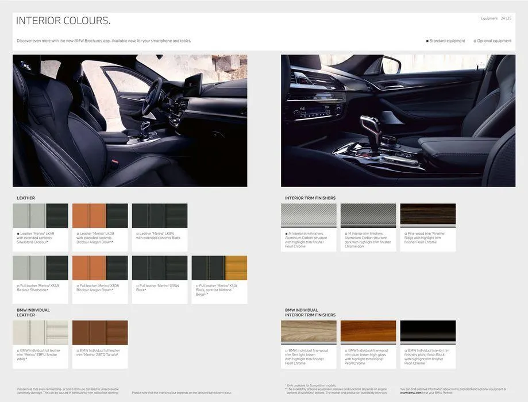
Task: Click the Standard equipment legend marker
Action: pyautogui.click(x=427, y=41)
